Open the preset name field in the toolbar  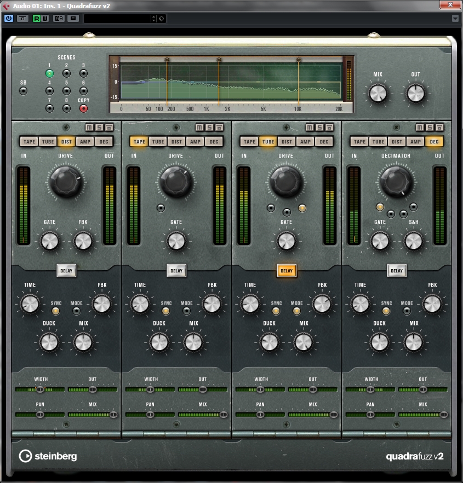117,19
